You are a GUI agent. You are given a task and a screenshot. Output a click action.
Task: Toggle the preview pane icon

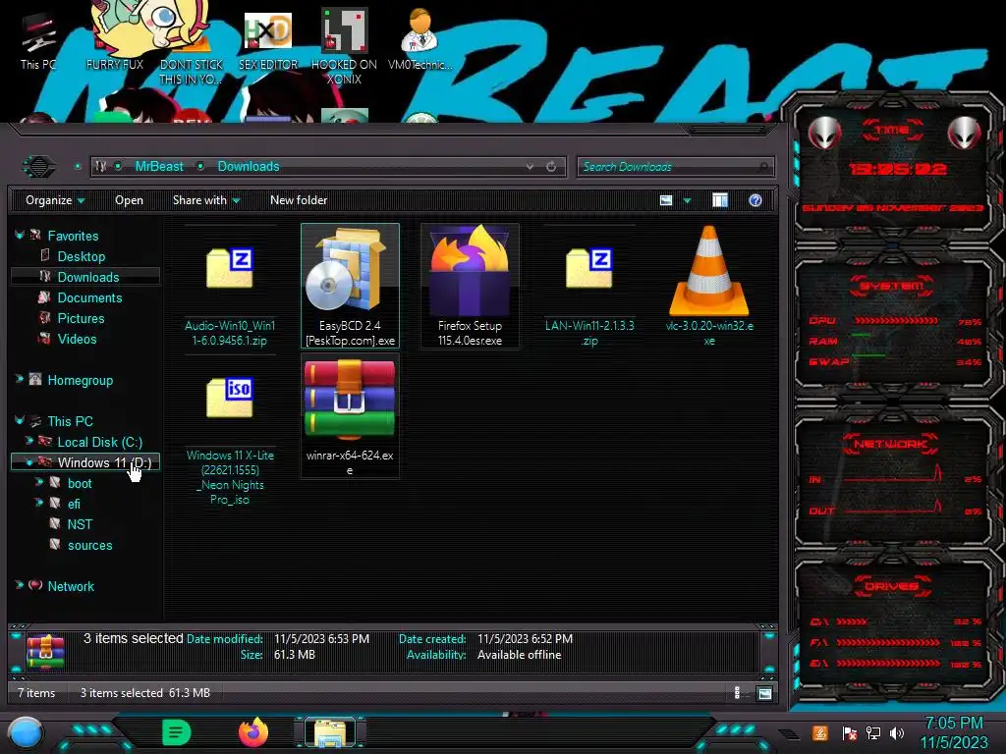click(720, 200)
